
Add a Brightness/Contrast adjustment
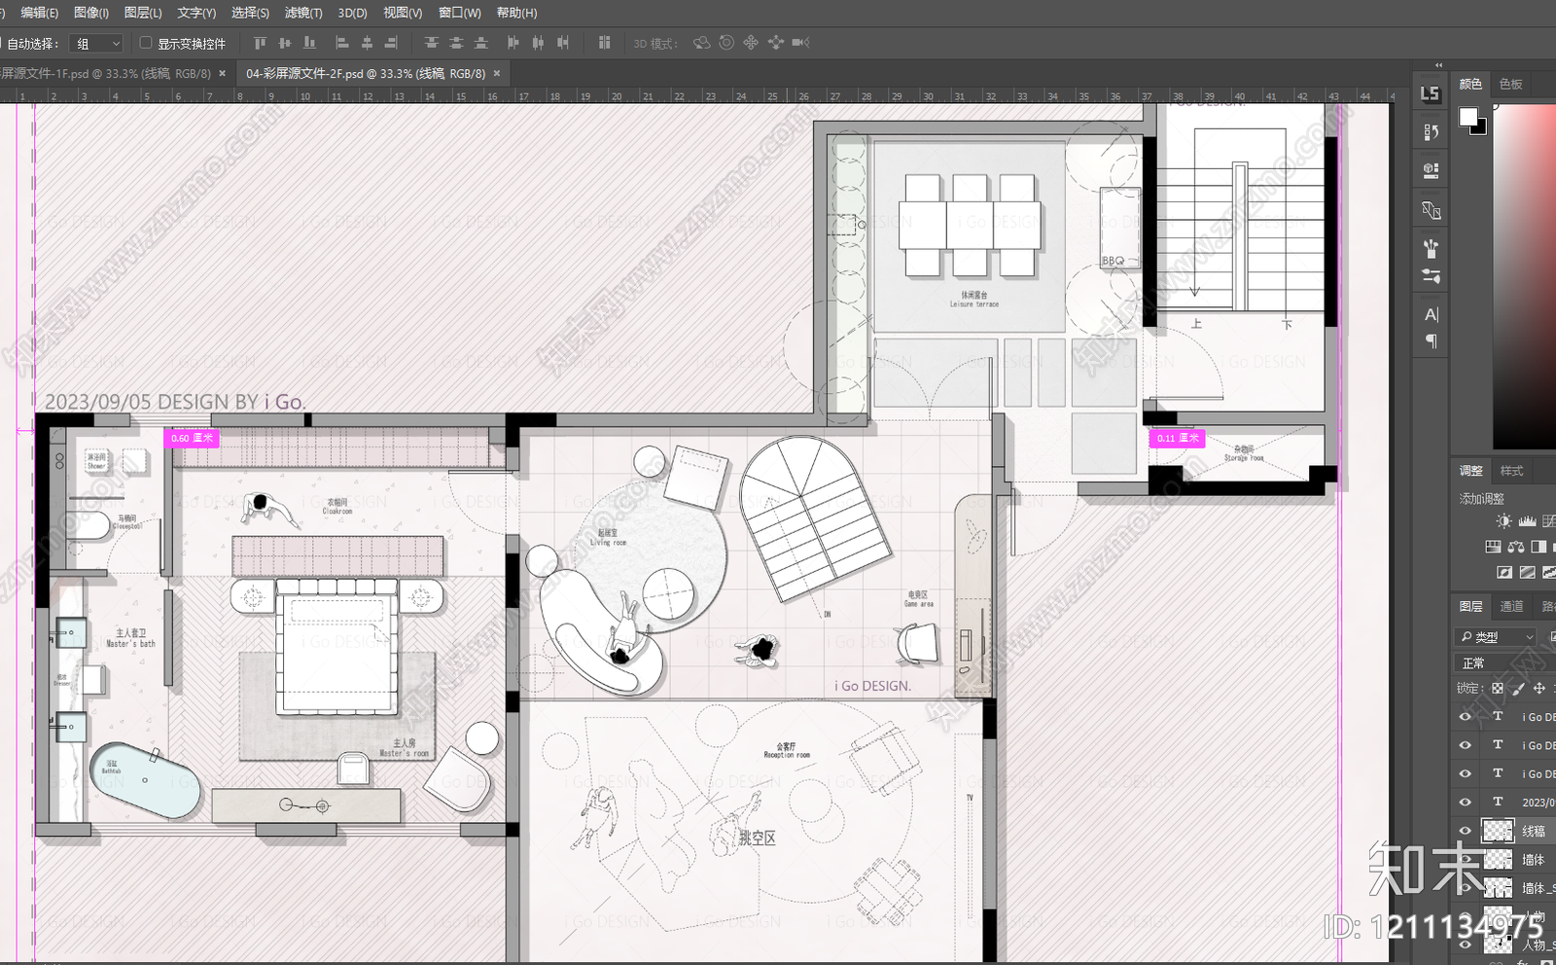click(x=1503, y=521)
